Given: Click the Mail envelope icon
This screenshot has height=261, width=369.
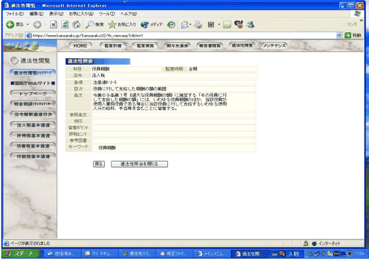Looking at the screenshot, I should coord(184,24).
